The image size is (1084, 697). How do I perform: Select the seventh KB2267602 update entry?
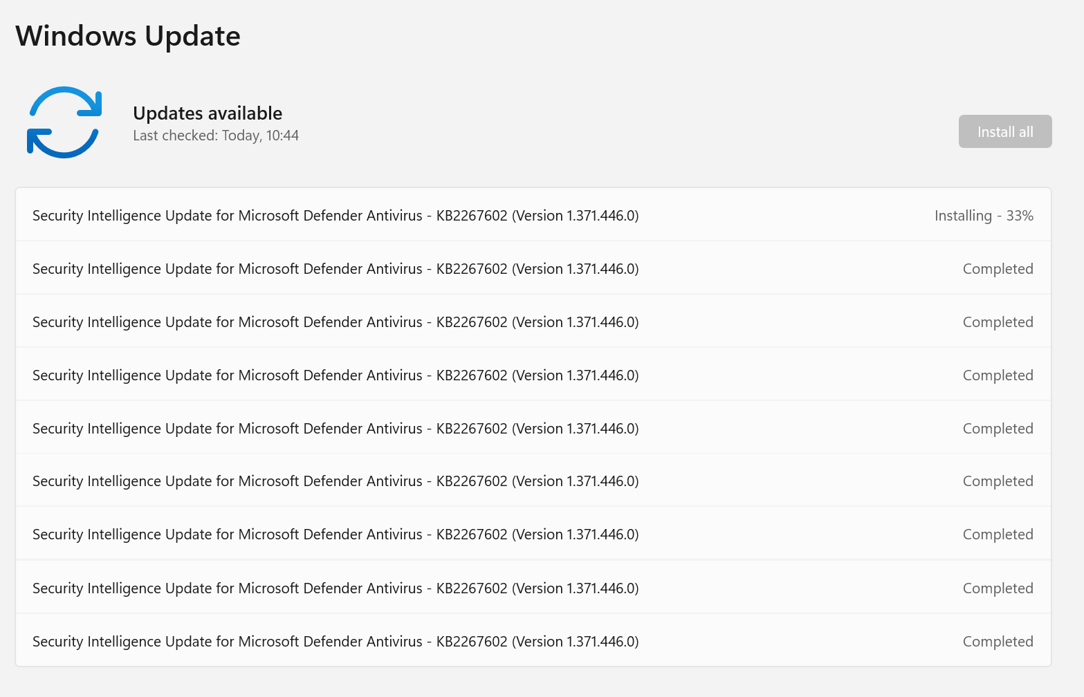pyautogui.click(x=533, y=534)
